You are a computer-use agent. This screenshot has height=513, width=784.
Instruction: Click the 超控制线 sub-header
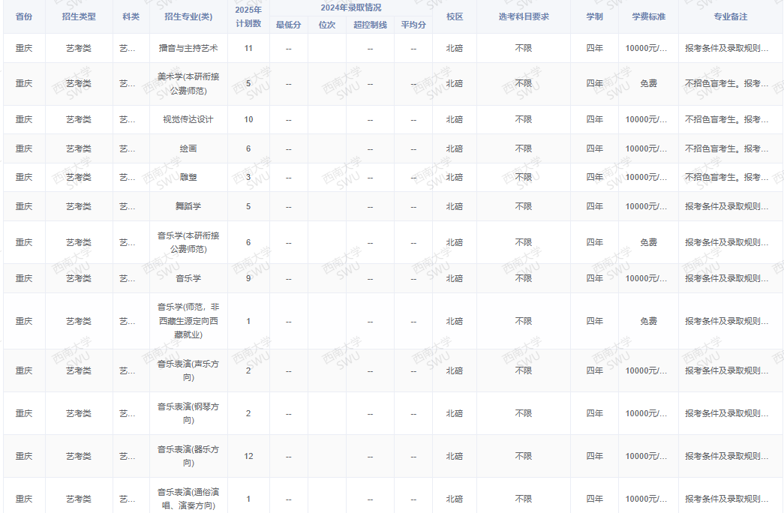pyautogui.click(x=370, y=25)
